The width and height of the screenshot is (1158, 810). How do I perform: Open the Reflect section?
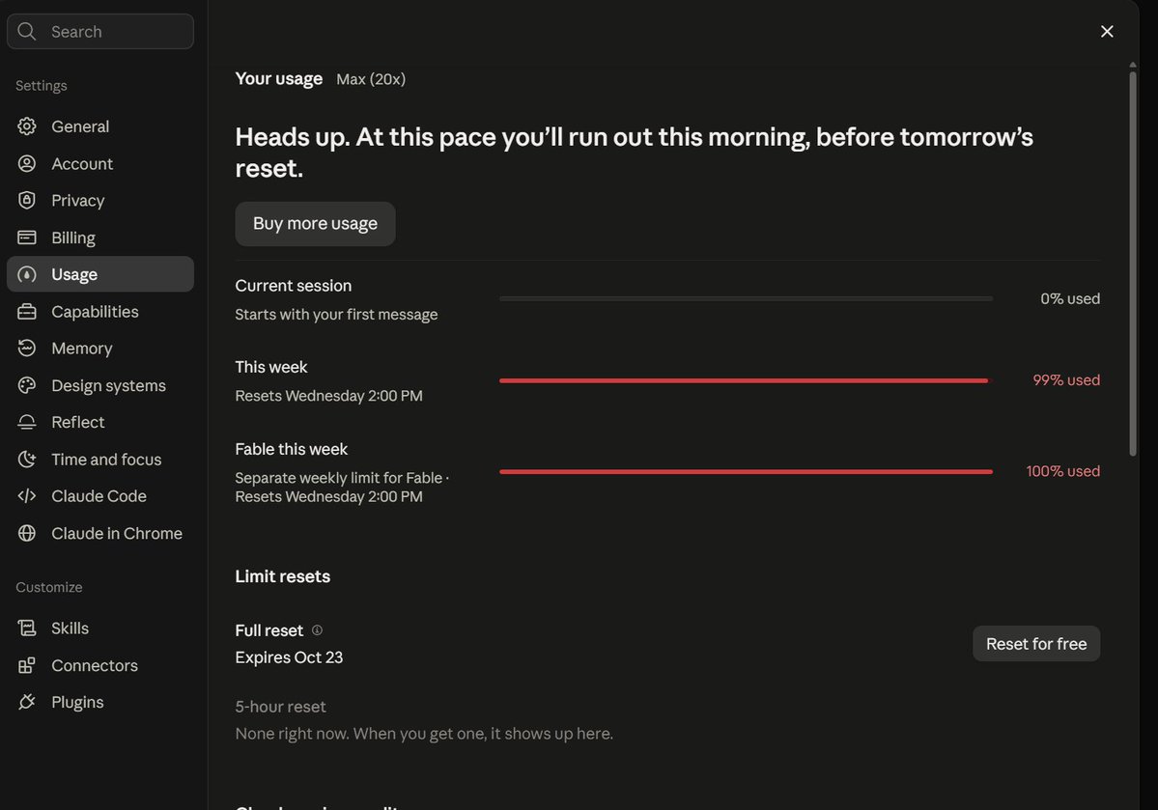pyautogui.click(x=100, y=422)
